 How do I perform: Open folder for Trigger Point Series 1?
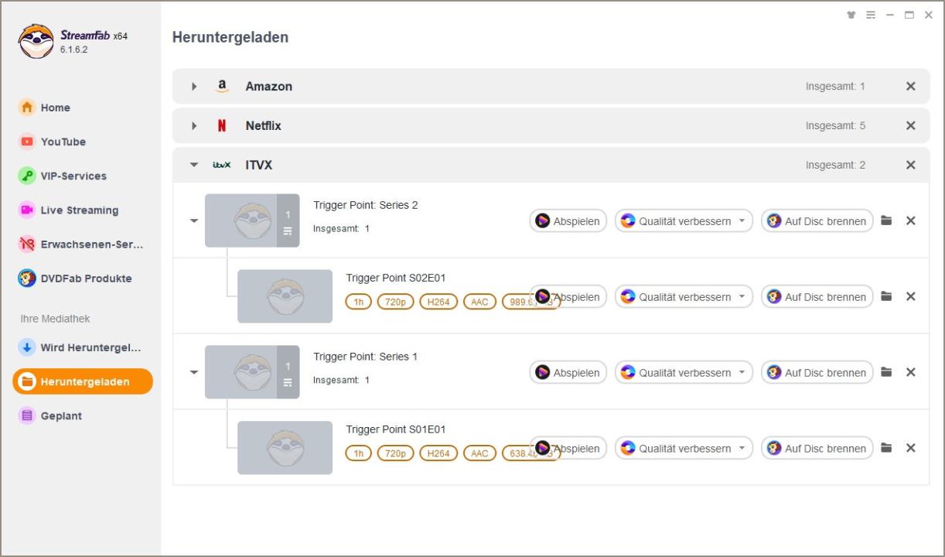click(886, 372)
